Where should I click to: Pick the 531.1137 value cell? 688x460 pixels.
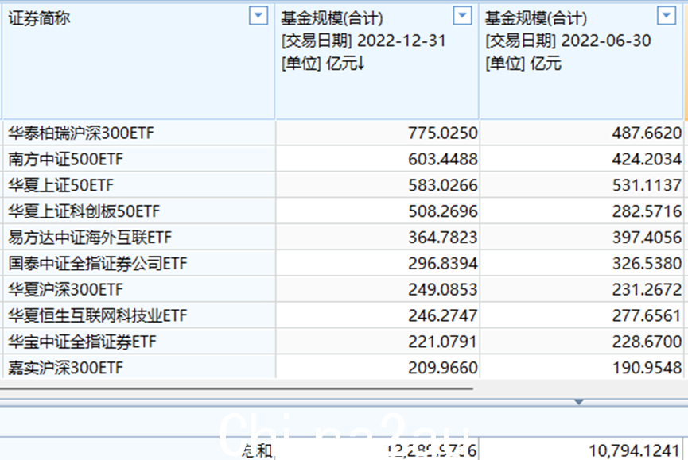(581, 185)
